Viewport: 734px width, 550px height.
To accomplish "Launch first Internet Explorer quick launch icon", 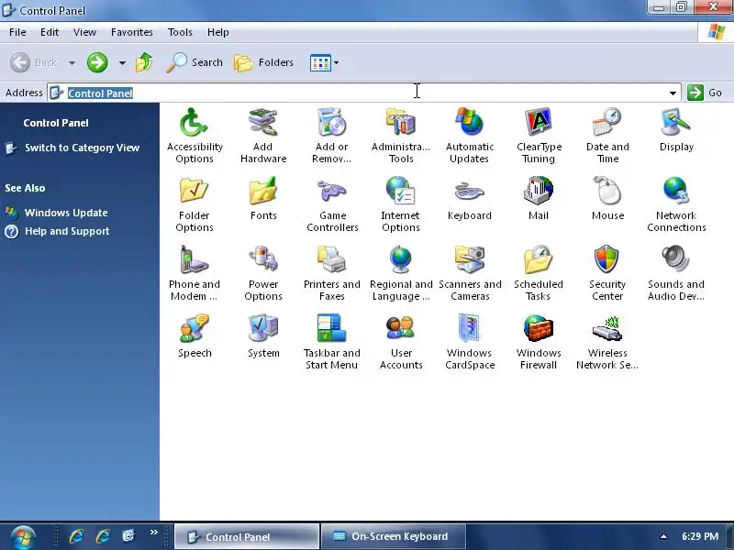I will coord(76,536).
